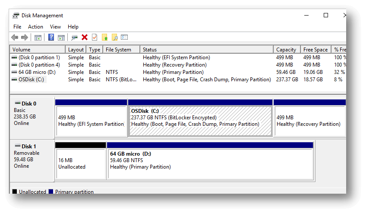This screenshot has height=214, width=366.
Task: Click drive icon beside (Disk 0 partition 4)
Action: (14, 65)
